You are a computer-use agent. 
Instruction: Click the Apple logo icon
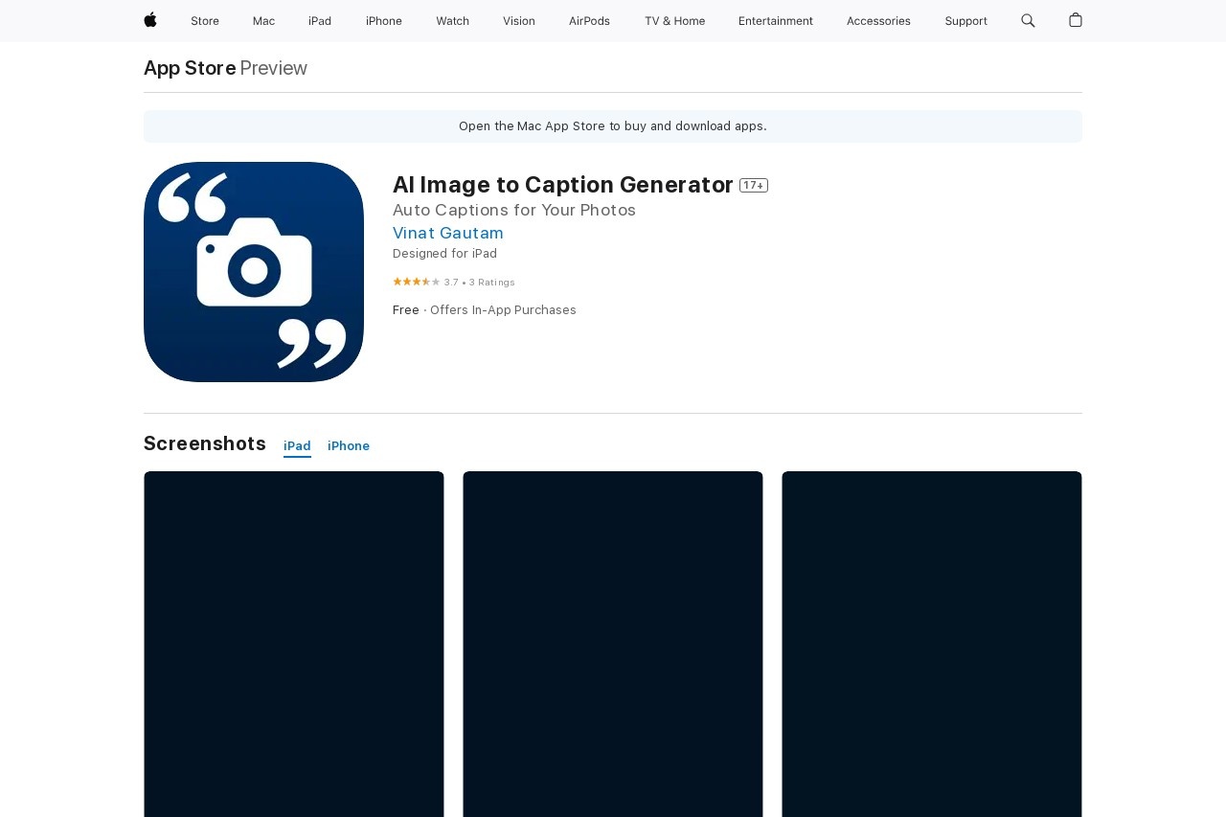tap(150, 20)
